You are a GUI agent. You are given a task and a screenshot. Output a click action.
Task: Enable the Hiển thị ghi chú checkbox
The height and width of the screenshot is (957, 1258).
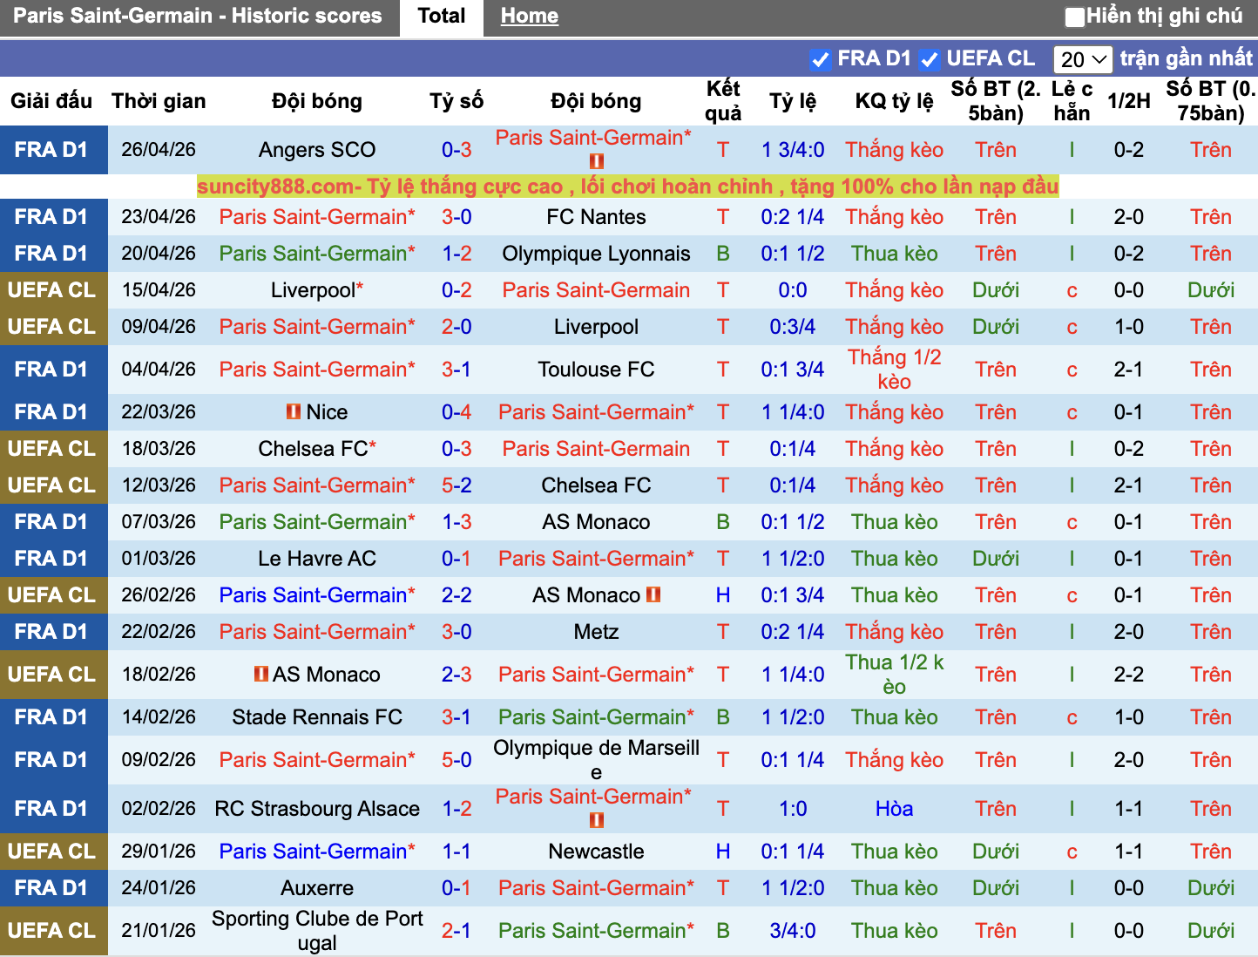tap(1075, 17)
